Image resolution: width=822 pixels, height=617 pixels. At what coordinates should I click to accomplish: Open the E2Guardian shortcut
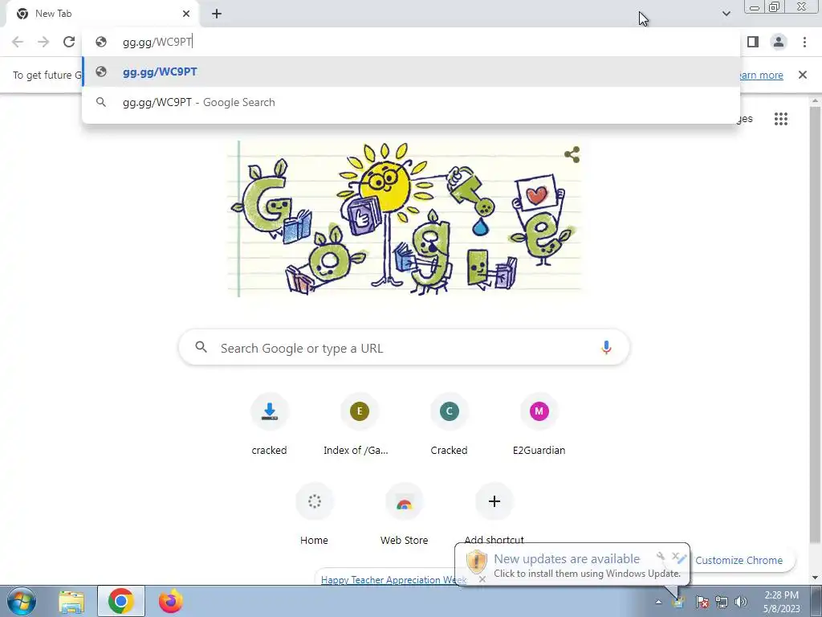coord(539,426)
